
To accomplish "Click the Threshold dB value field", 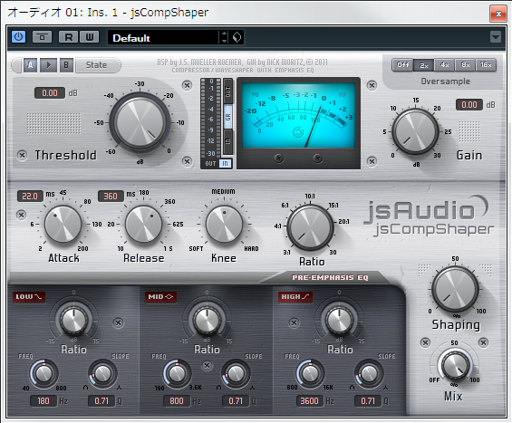I will [x=50, y=93].
